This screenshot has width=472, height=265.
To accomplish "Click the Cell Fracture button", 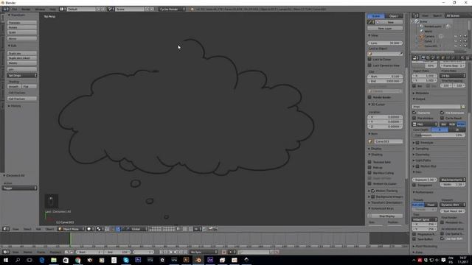I will click(22, 99).
